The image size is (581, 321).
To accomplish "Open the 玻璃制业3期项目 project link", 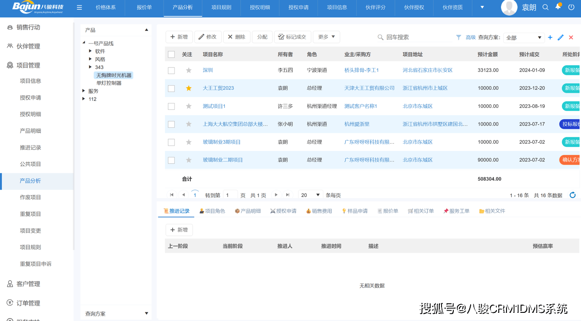I will (222, 142).
